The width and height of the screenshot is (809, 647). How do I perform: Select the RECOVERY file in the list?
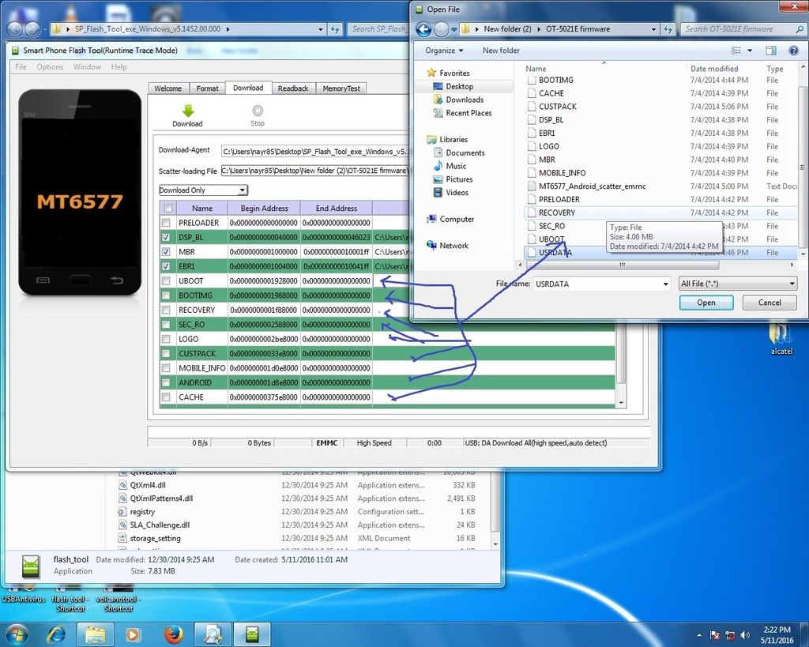click(x=557, y=213)
